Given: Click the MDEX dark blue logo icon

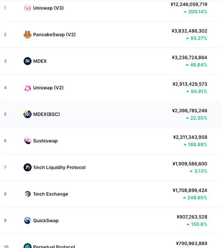Looking at the screenshot, I should [x=27, y=61].
